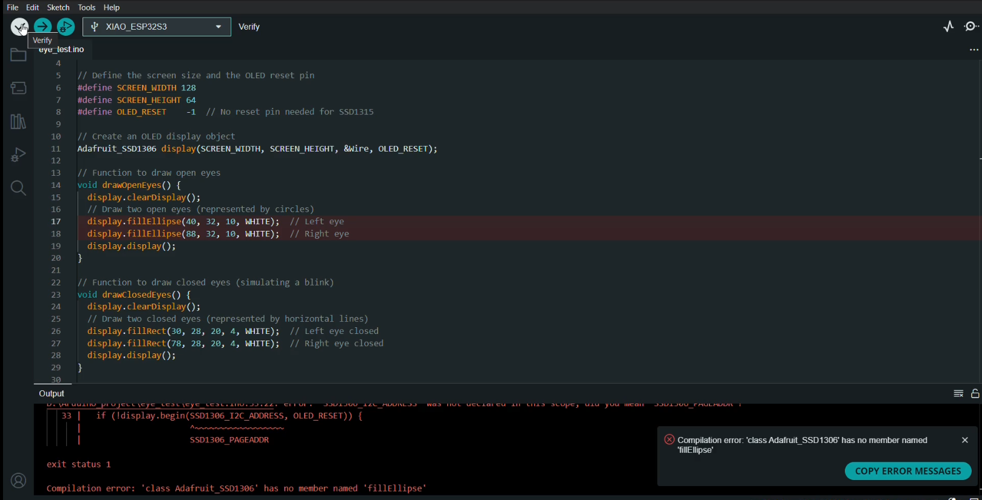Click the #define OLED_RESET line
Viewport: 982px width, 500px height.
coord(225,112)
